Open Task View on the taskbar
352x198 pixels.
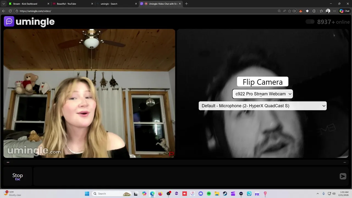(136, 194)
